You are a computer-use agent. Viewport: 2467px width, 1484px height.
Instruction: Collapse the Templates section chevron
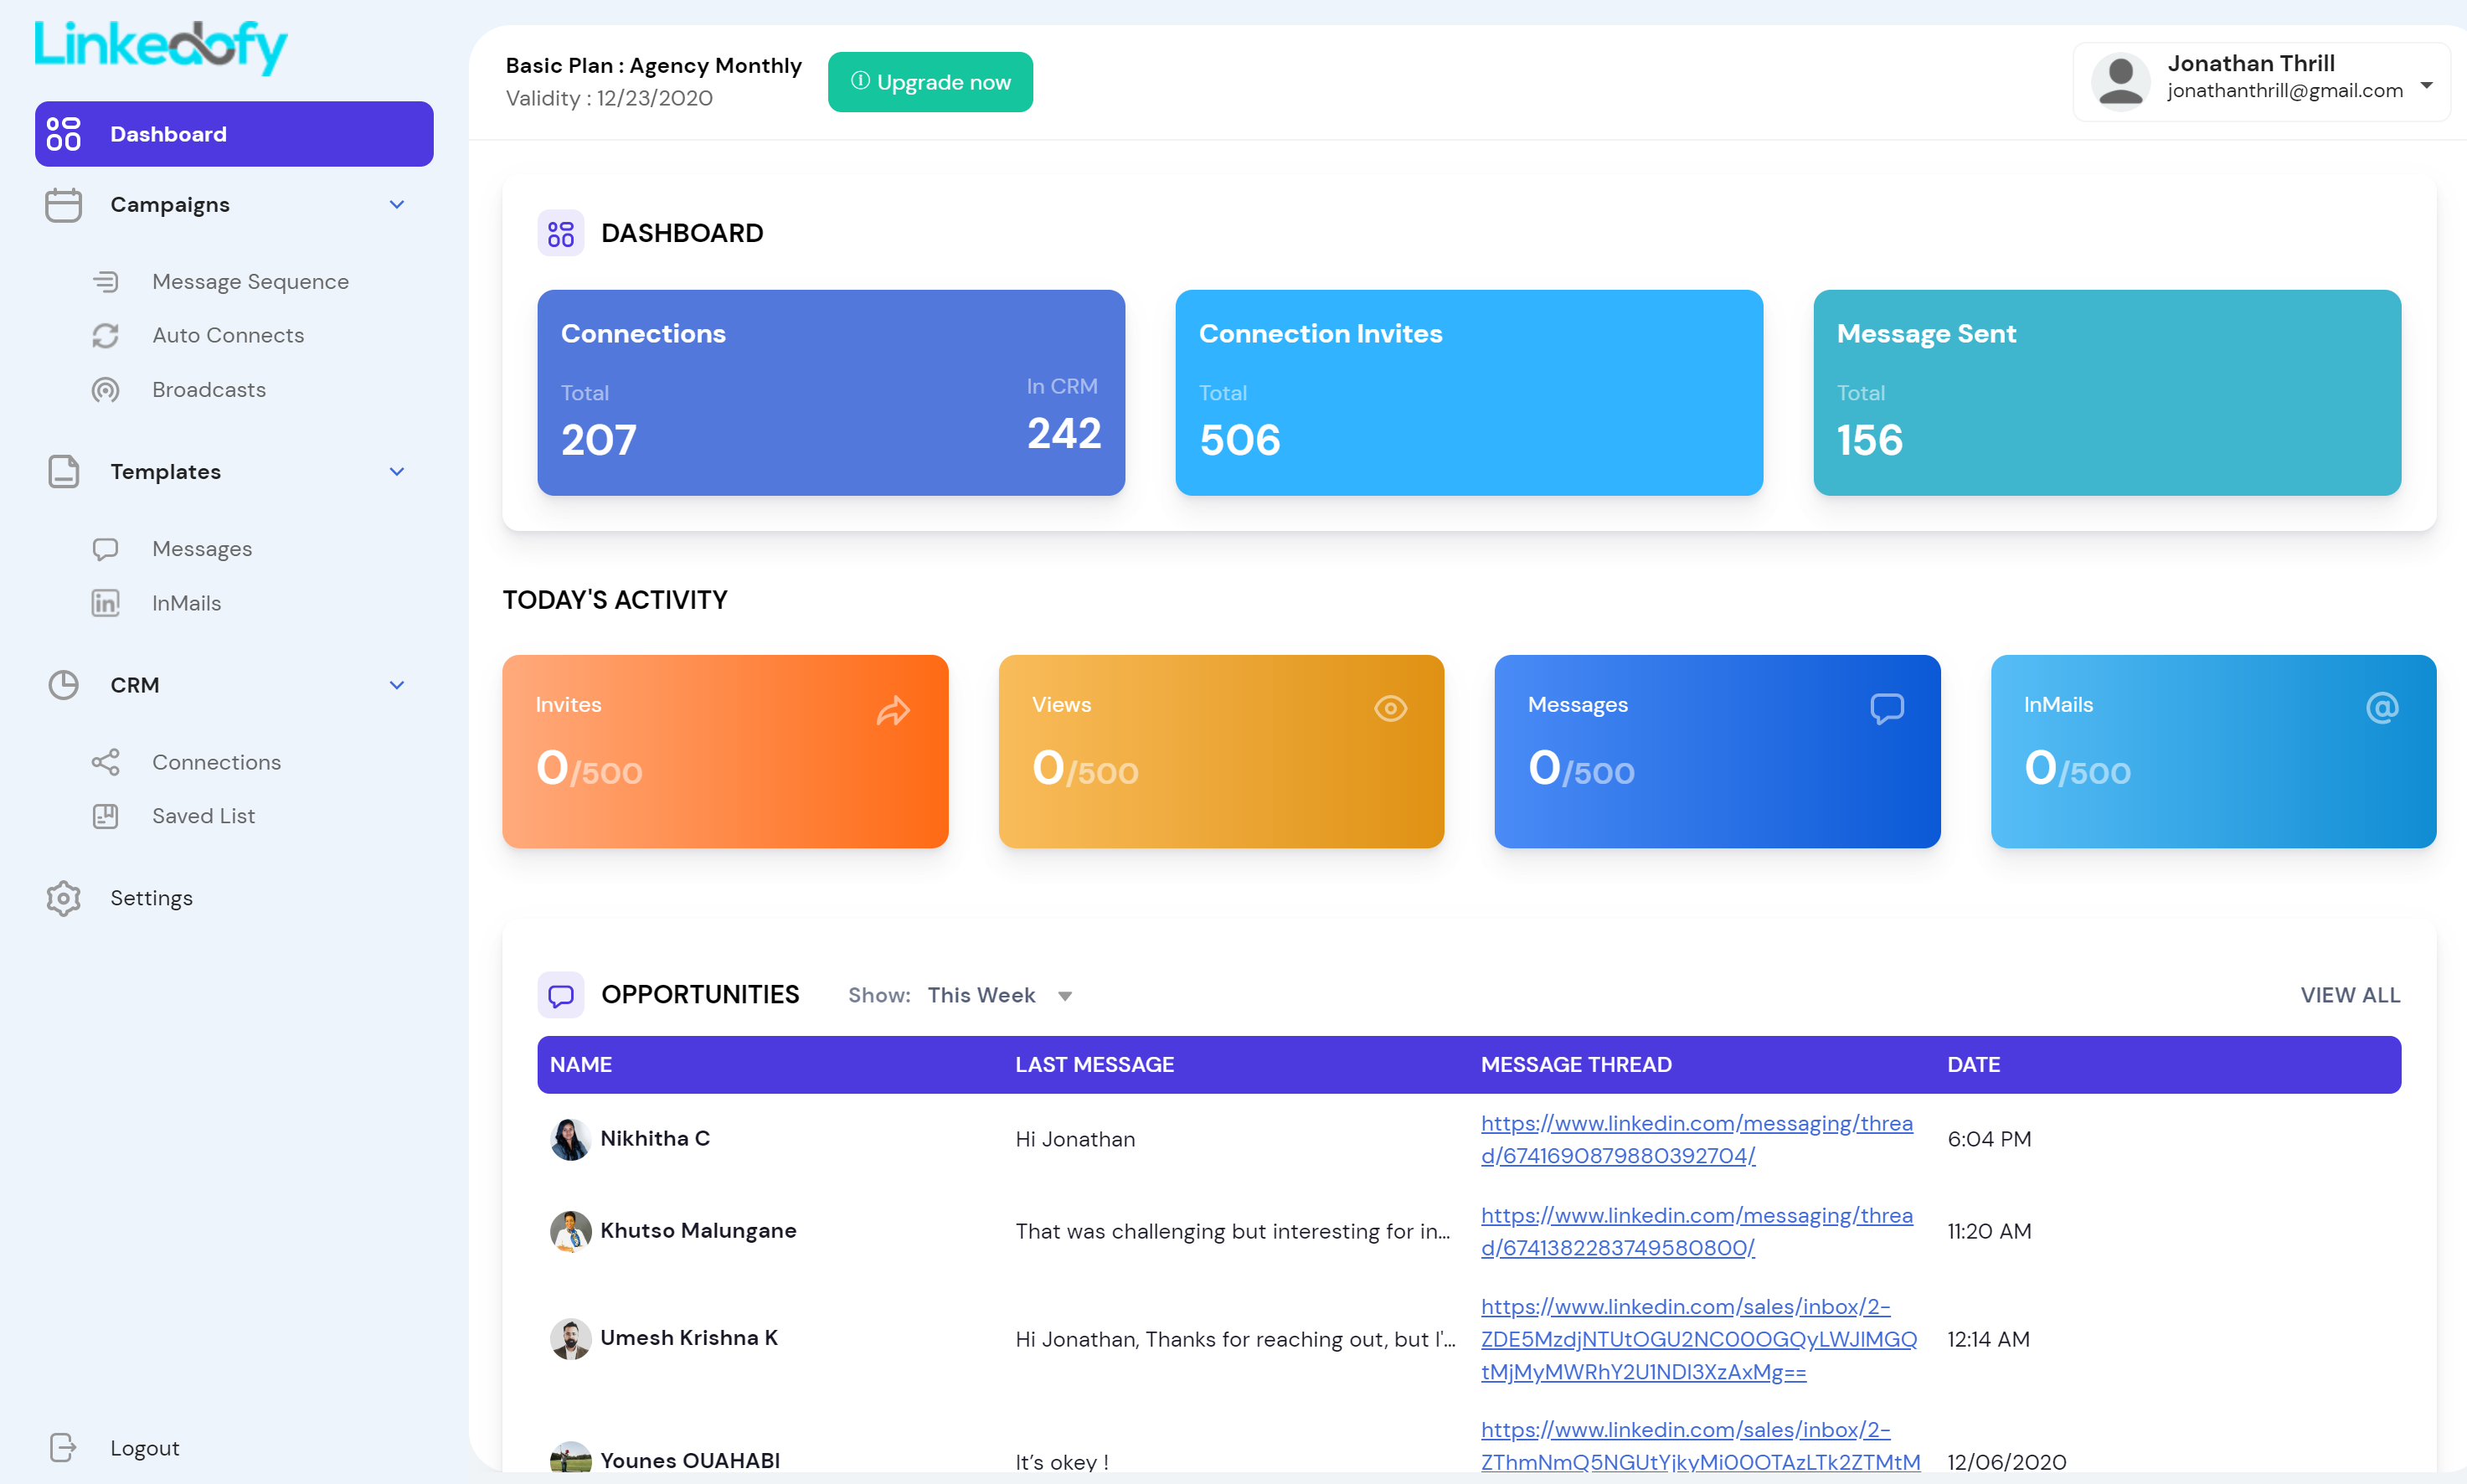point(397,472)
